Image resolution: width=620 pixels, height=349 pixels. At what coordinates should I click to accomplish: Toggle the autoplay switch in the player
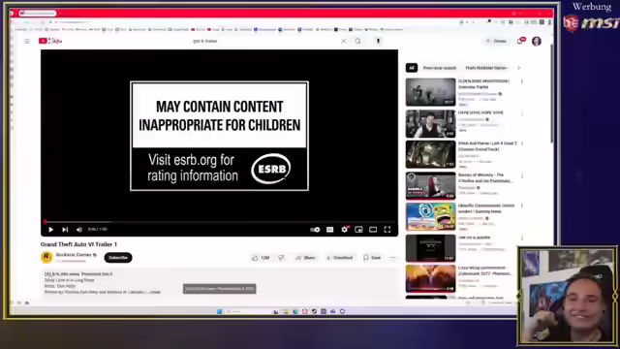[x=315, y=230]
